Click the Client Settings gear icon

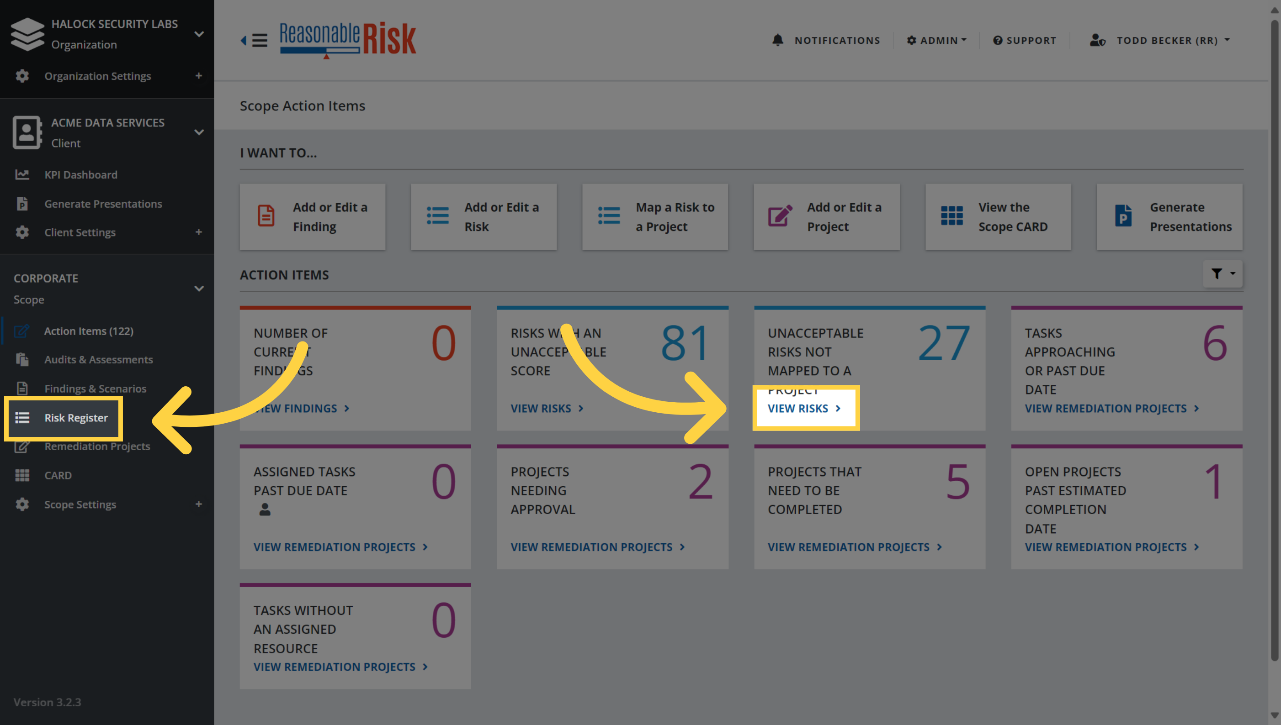[22, 232]
